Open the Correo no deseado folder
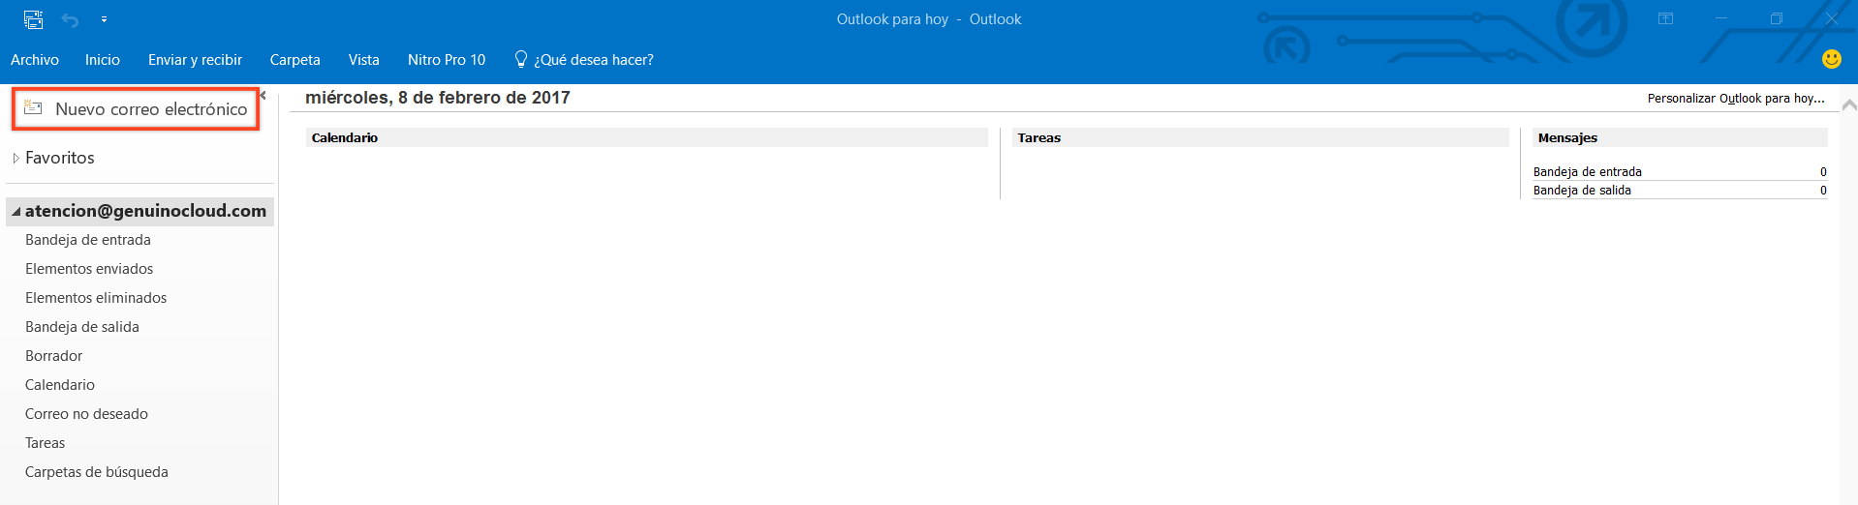 tap(86, 414)
